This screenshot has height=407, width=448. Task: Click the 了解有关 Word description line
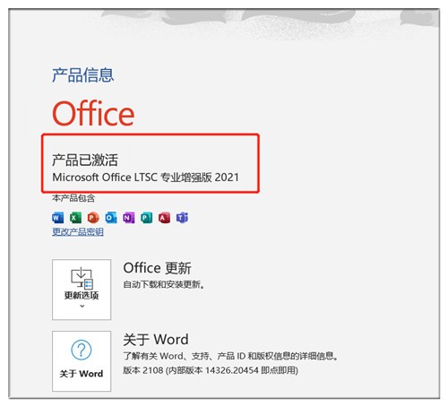(x=231, y=356)
